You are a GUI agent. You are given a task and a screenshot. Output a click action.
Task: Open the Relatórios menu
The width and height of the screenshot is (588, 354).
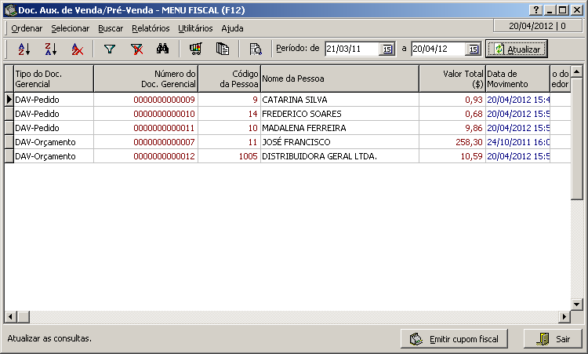click(x=151, y=27)
